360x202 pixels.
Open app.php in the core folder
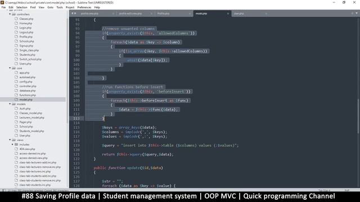pyautogui.click(x=24, y=73)
